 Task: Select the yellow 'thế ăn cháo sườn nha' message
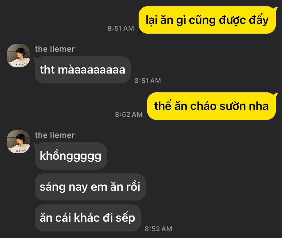(x=211, y=106)
